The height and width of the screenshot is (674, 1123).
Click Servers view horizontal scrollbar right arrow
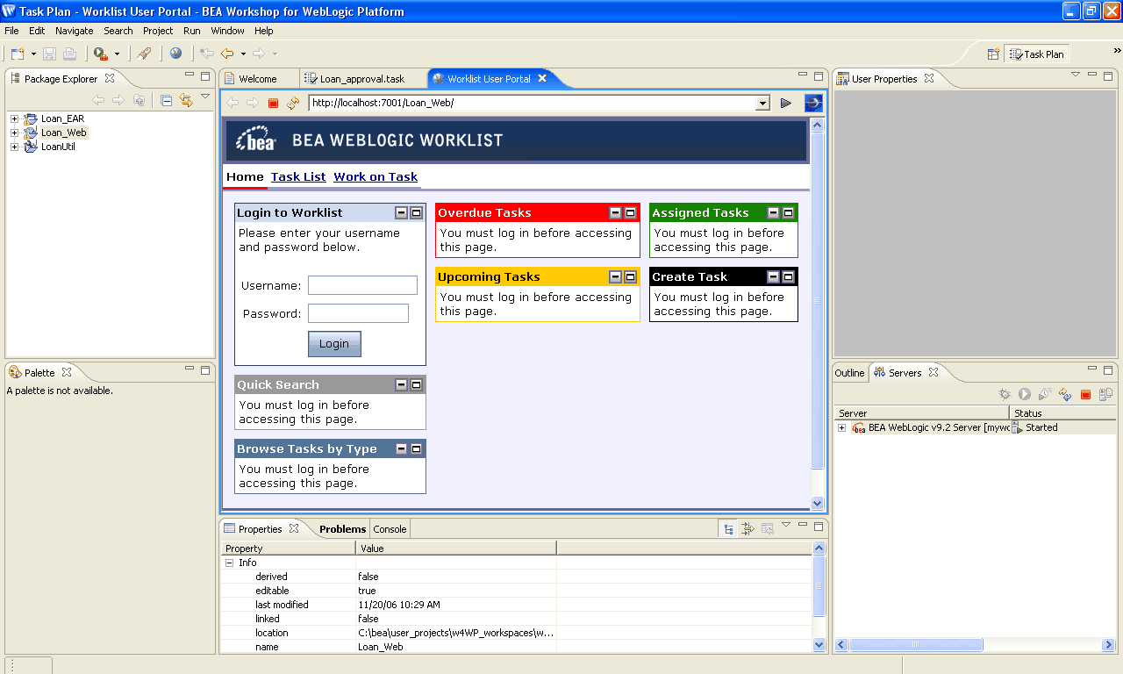click(x=1108, y=645)
